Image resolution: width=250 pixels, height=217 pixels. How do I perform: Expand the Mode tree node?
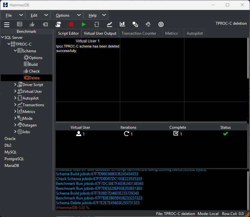coord(15,118)
